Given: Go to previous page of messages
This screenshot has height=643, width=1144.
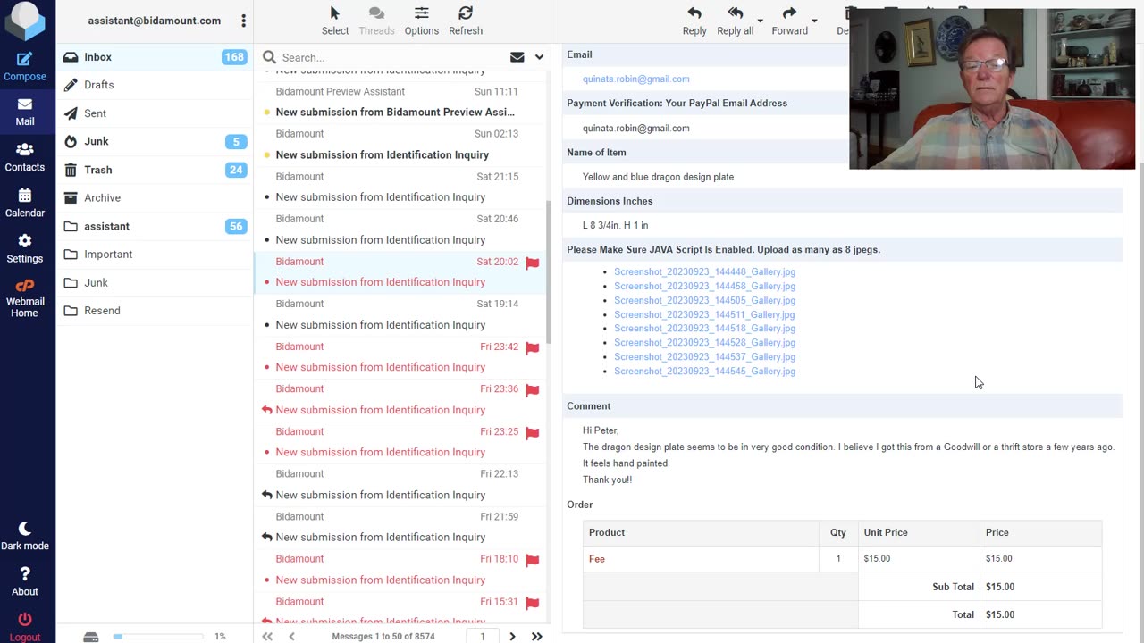Looking at the screenshot, I should 291,636.
